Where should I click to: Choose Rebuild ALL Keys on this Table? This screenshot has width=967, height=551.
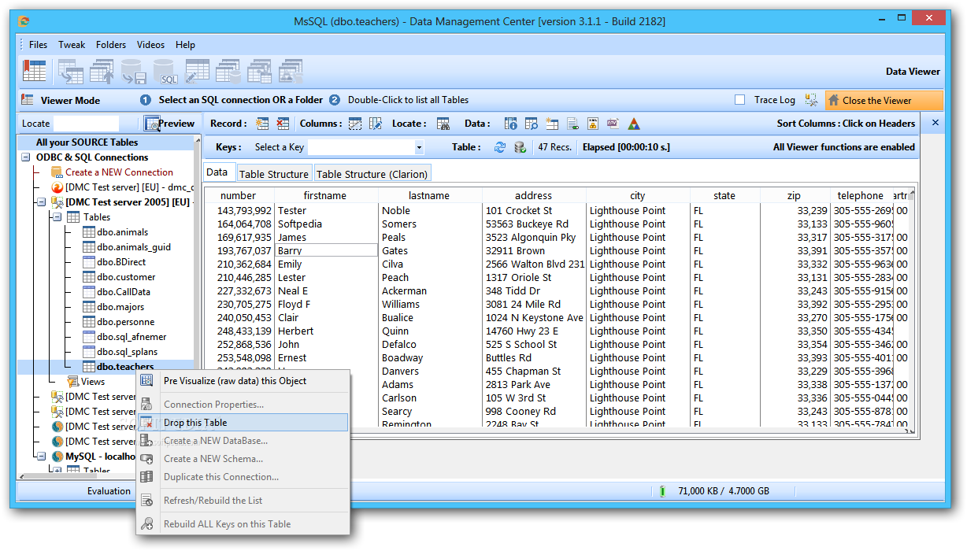coord(243,524)
